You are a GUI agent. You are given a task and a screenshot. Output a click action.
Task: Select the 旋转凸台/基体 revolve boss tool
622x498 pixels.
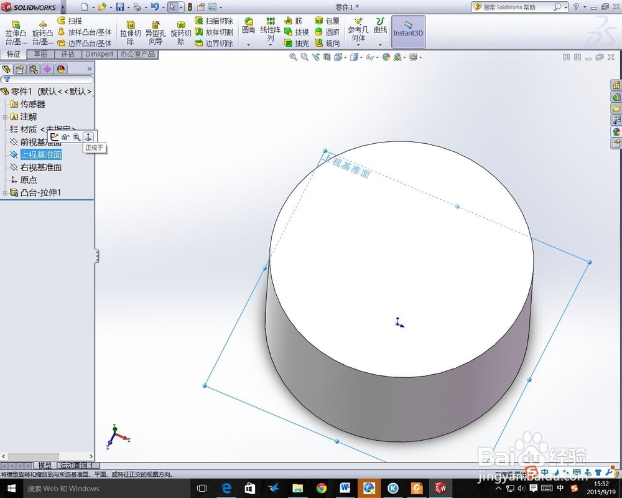pyautogui.click(x=42, y=32)
